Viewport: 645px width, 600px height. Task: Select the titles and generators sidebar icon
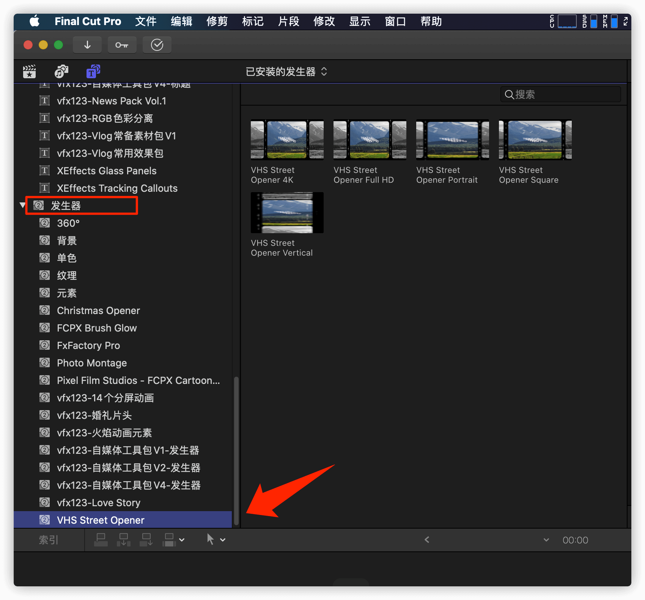tap(93, 71)
